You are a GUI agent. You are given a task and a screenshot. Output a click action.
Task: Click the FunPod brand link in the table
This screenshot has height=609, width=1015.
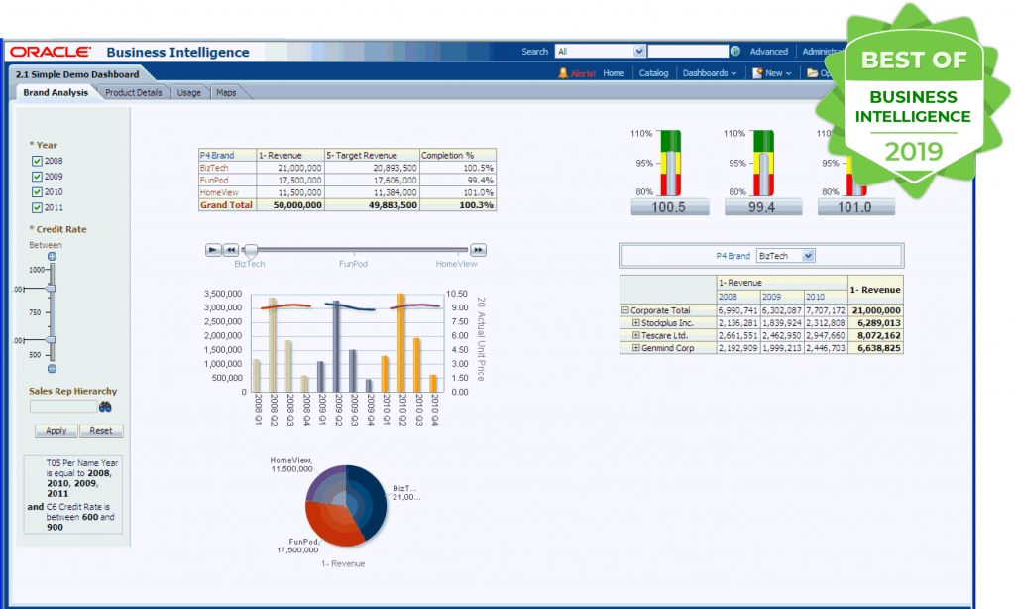pyautogui.click(x=214, y=181)
